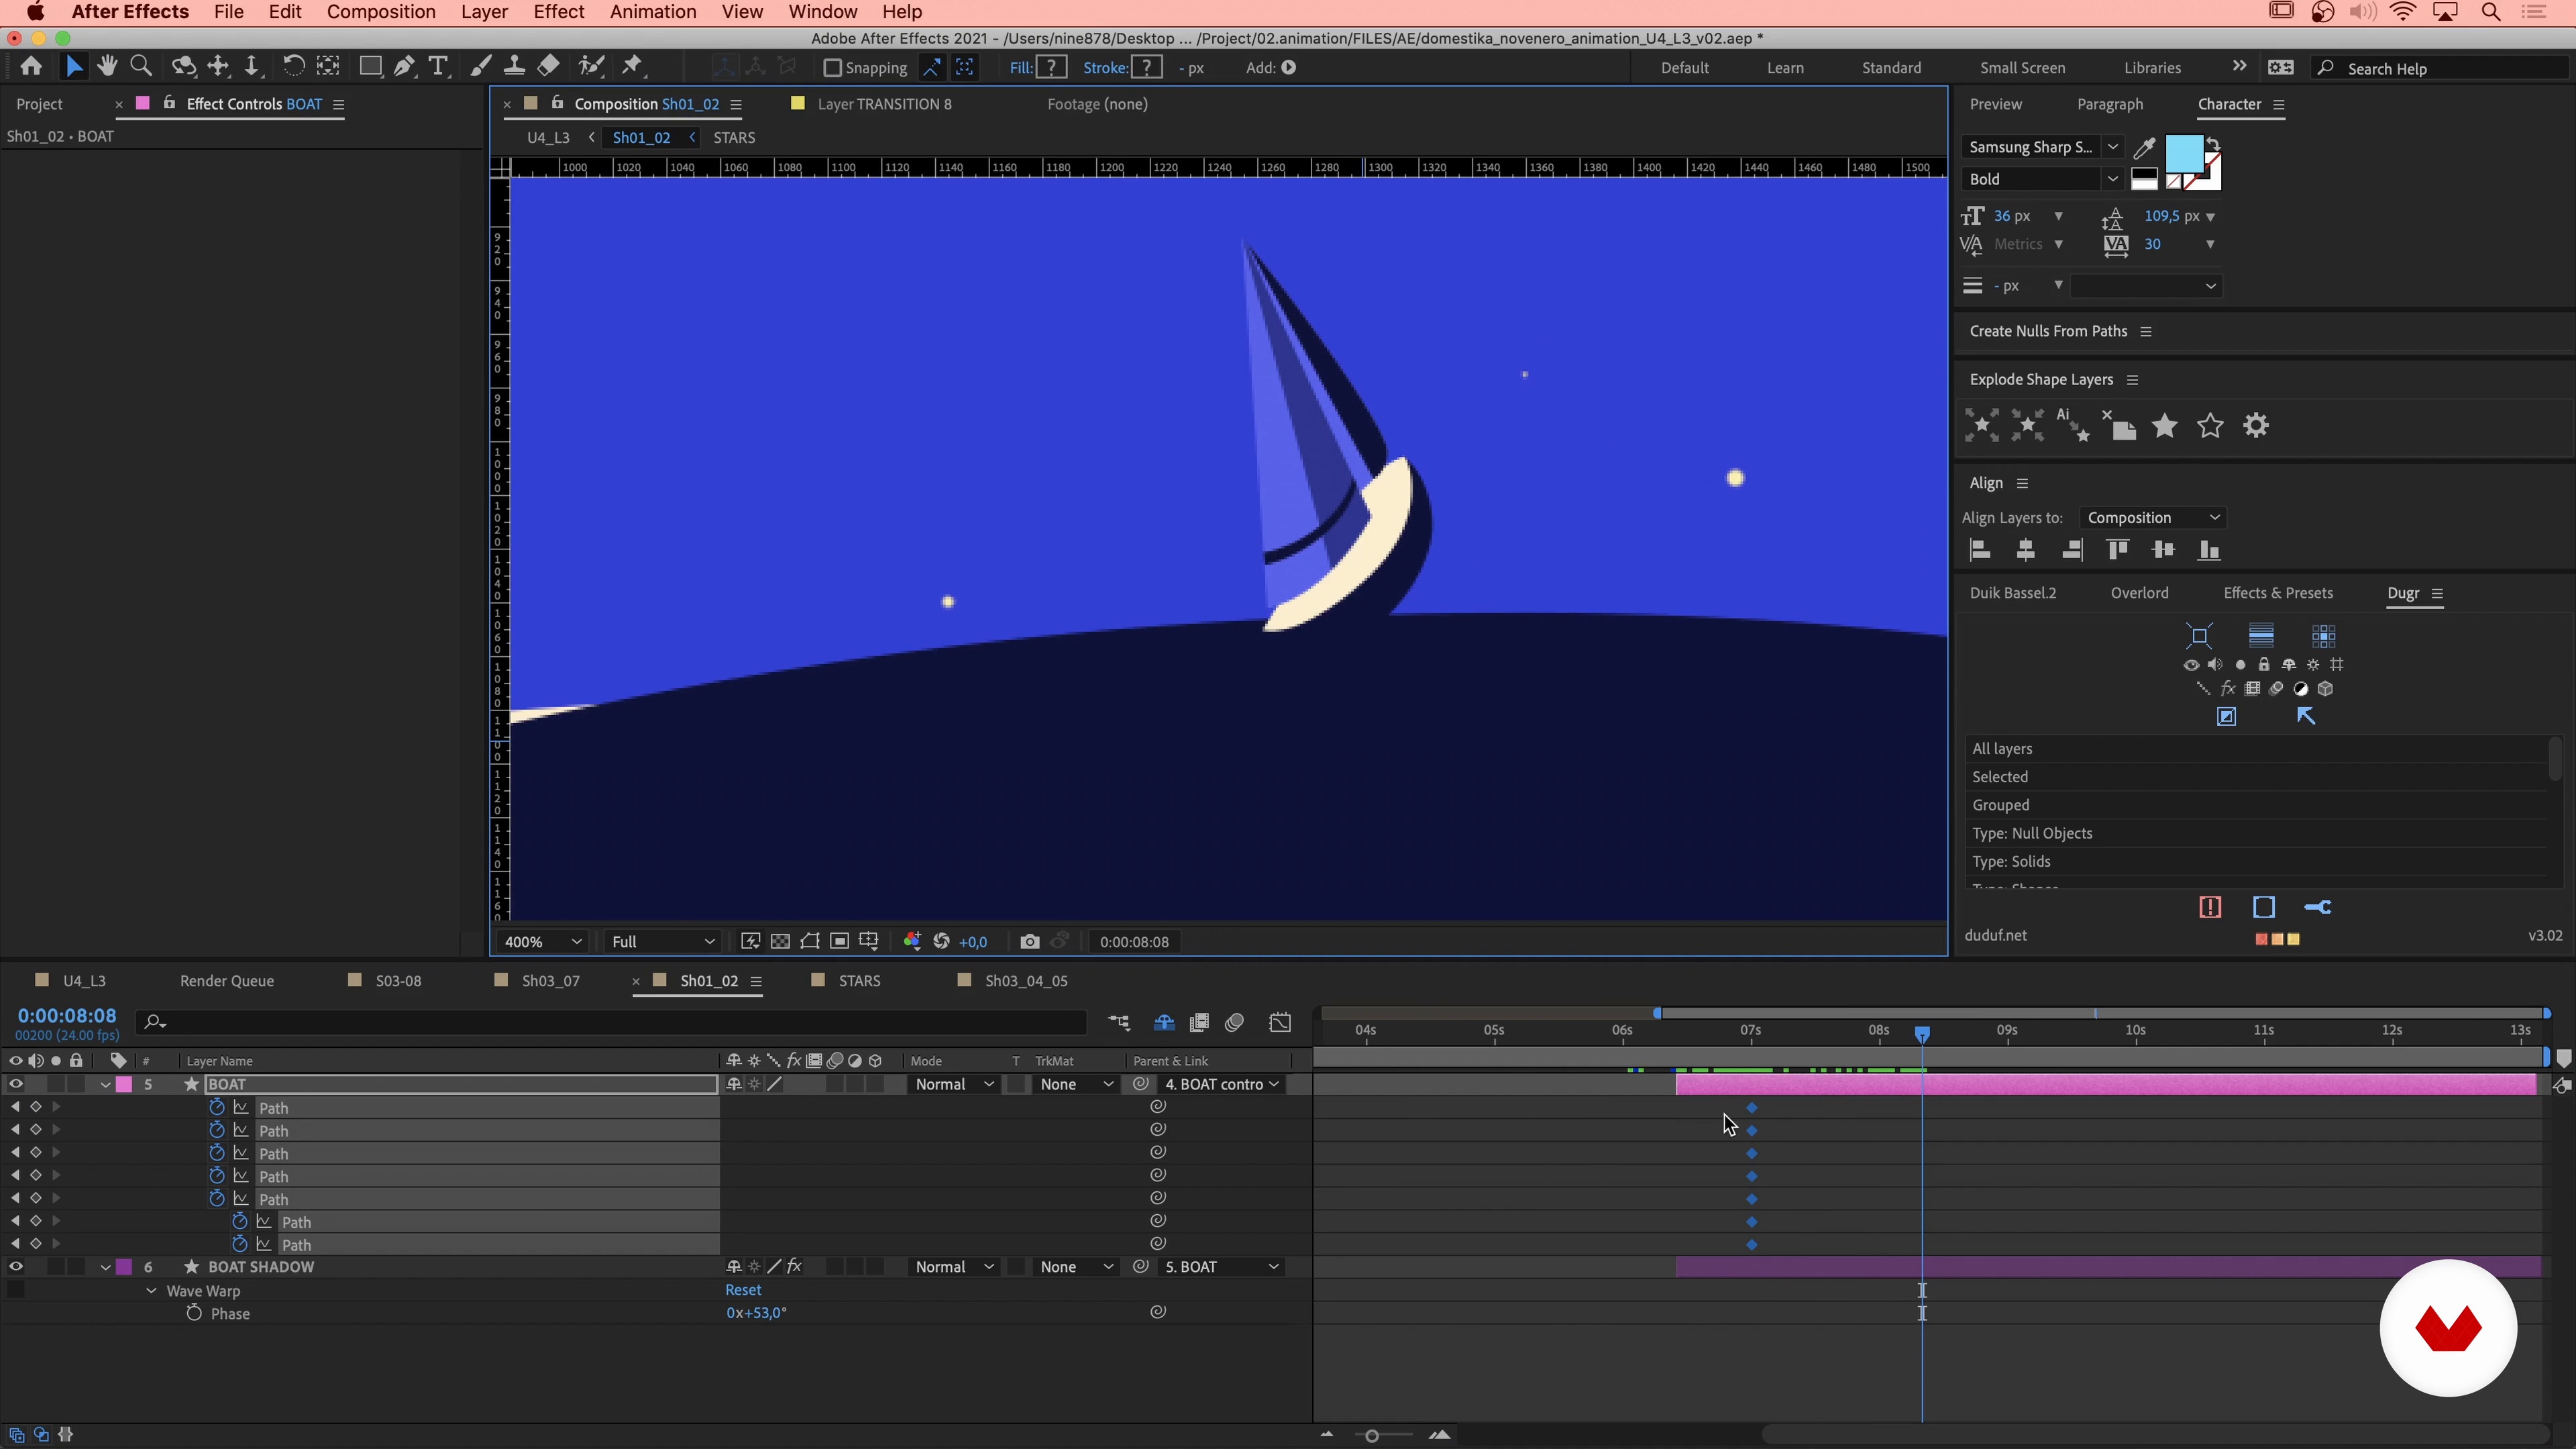Toggle the fx switch on BOAT SHADOW layer
This screenshot has width=2576, height=1449.
(795, 1267)
